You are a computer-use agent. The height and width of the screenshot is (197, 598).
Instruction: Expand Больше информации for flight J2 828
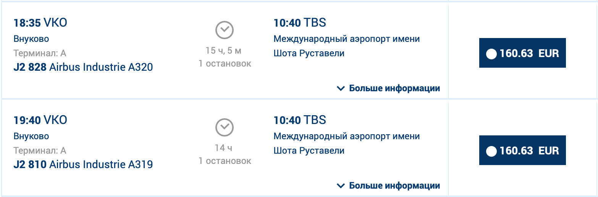pos(389,89)
